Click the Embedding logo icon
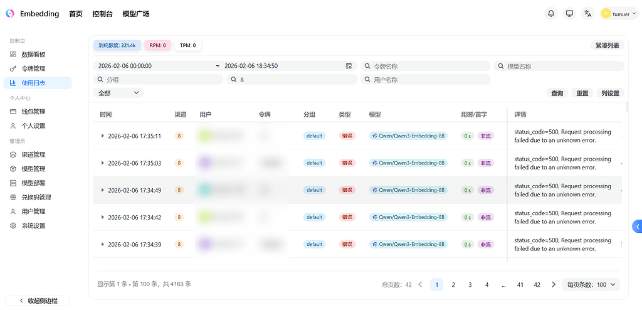Viewport: 642px width, 310px height. (10, 14)
